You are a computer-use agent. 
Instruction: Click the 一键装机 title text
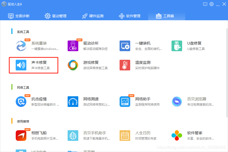(143, 43)
